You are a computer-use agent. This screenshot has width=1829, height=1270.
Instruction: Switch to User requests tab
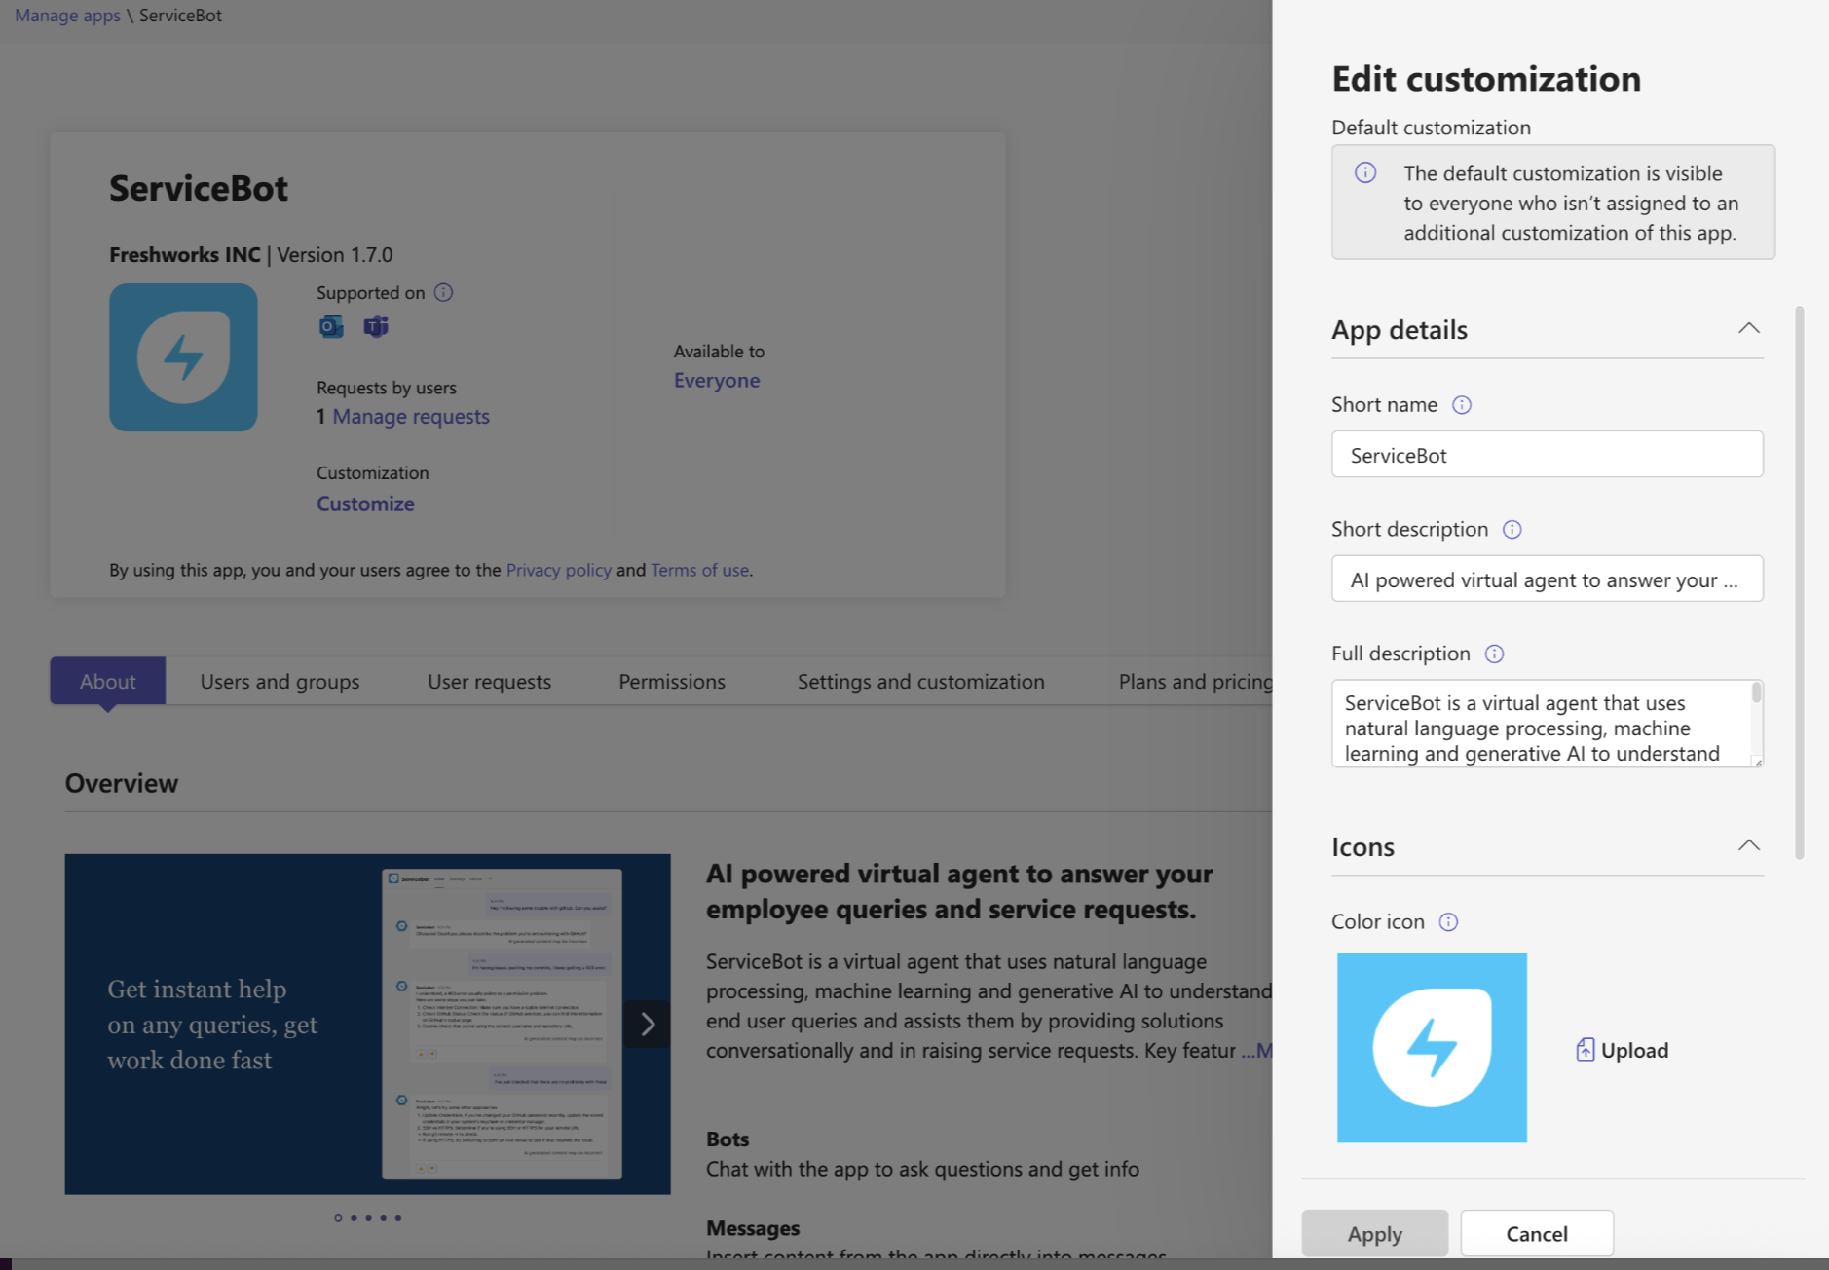[489, 682]
